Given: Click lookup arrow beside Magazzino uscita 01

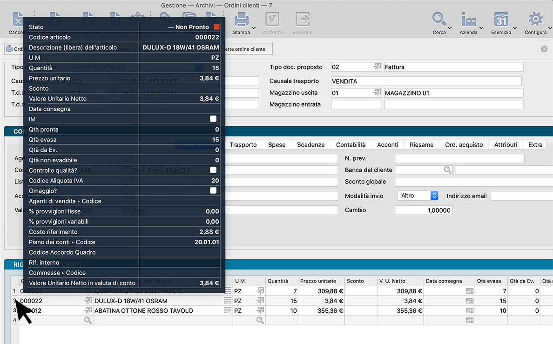Looking at the screenshot, I should pos(377,93).
